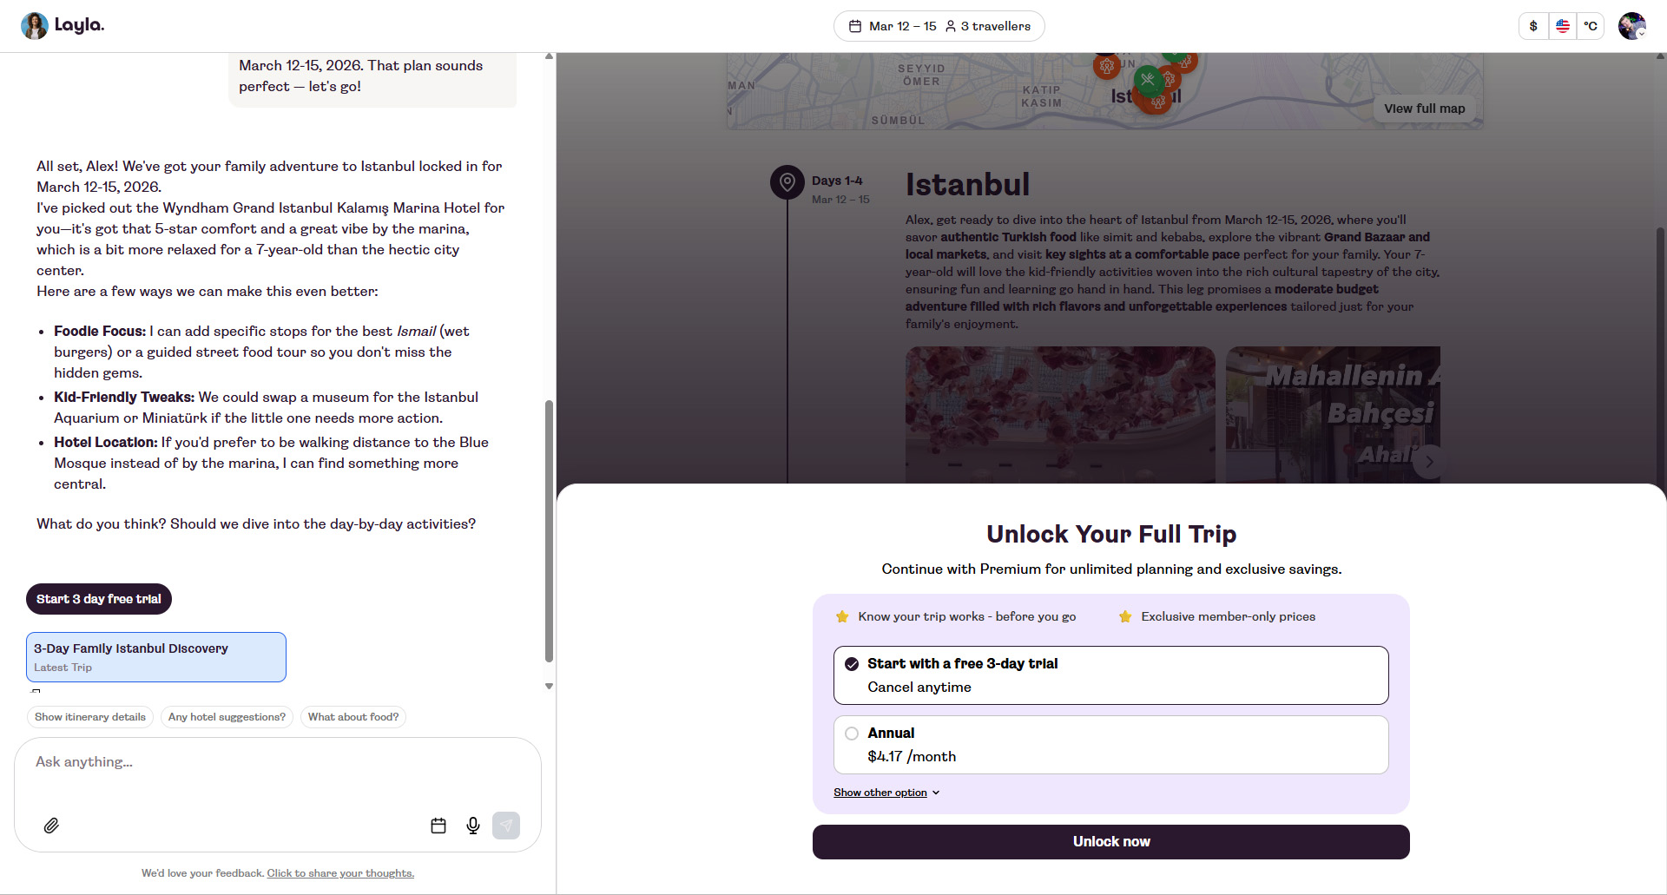Click the chat panel vertical scrollbar
This screenshot has height=895, width=1667.
tap(549, 530)
